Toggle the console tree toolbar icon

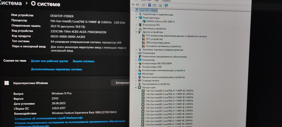tap(144, 5)
